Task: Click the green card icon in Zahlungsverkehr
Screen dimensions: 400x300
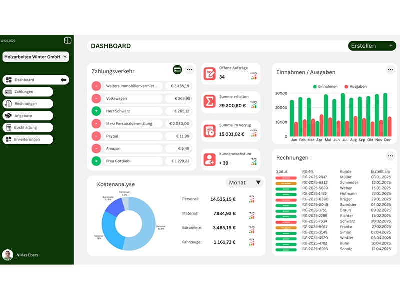Action: (177, 70)
